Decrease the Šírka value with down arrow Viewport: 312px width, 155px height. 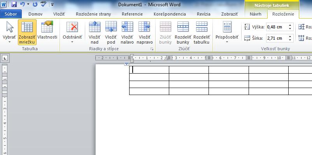(290, 40)
